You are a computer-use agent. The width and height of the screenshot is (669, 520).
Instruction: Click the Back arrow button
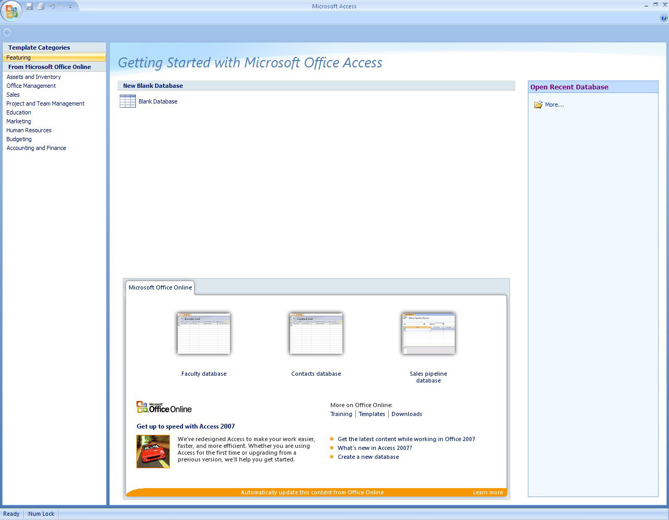coord(7,32)
